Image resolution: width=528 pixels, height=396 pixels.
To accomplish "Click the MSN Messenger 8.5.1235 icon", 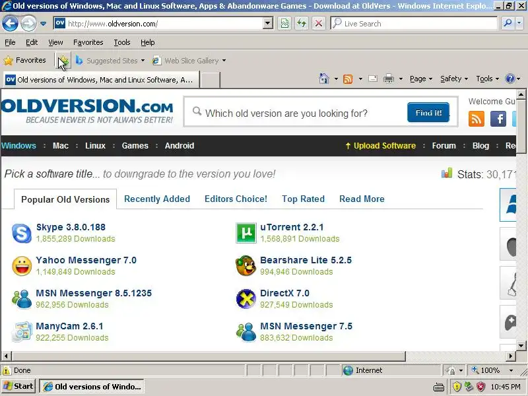I will click(x=22, y=299).
